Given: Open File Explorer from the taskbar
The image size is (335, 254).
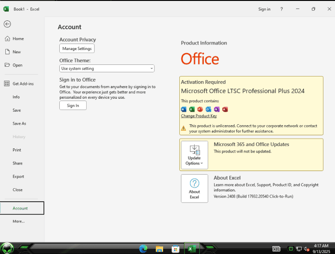Looking at the screenshot, I should coord(159,249).
